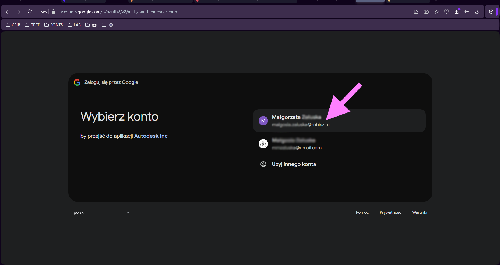
Task: Open the CRIB bookmarks folder
Action: click(13, 25)
